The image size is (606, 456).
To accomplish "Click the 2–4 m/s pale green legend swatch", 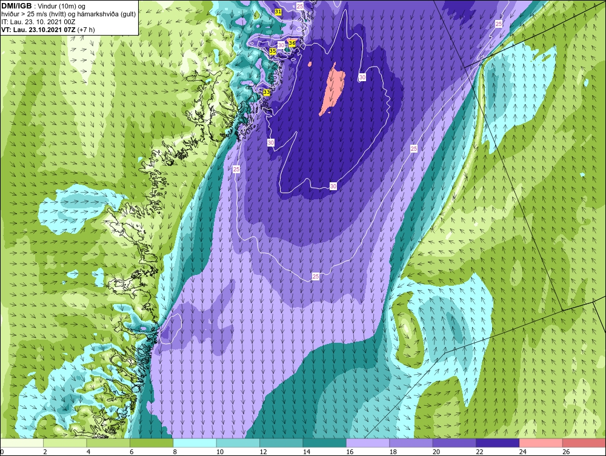I will click(x=65, y=443).
